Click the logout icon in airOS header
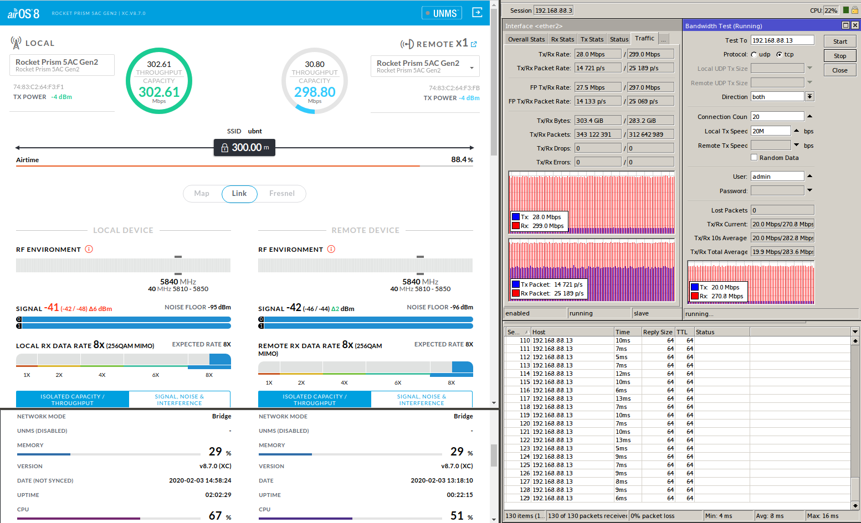The image size is (861, 523). point(477,12)
